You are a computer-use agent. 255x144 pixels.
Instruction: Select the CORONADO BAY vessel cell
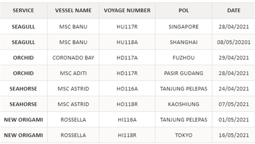pos(73,58)
